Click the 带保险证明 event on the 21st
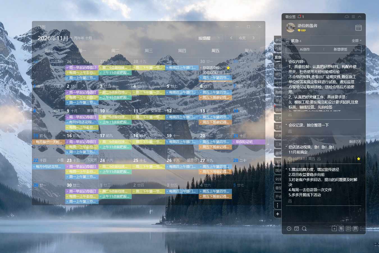The width and height of the screenshot is (379, 253). click(x=249, y=142)
